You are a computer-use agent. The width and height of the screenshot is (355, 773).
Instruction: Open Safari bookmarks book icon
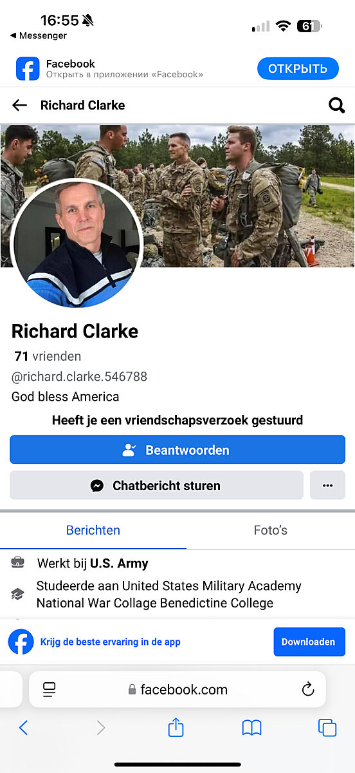click(x=251, y=728)
